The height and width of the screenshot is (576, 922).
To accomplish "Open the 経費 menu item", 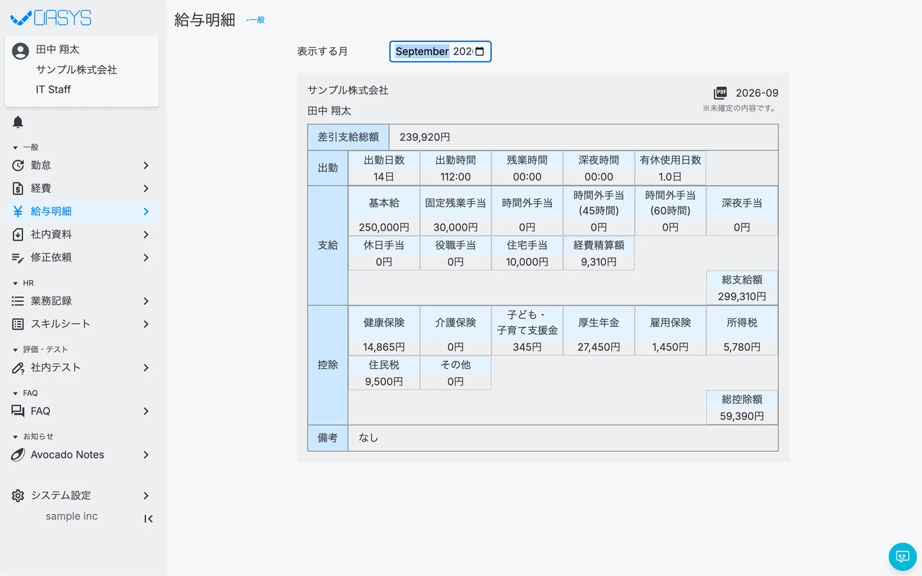I will click(82, 188).
